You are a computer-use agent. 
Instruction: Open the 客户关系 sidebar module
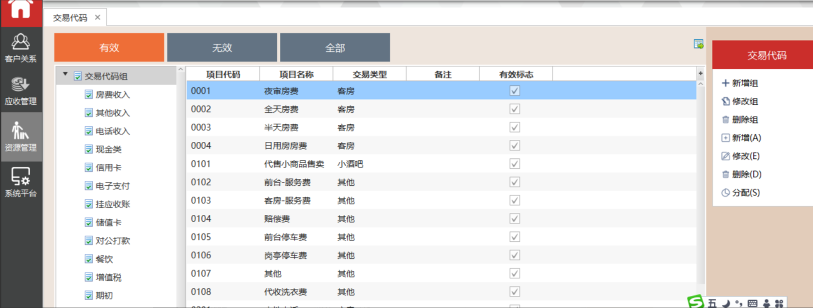pos(21,48)
